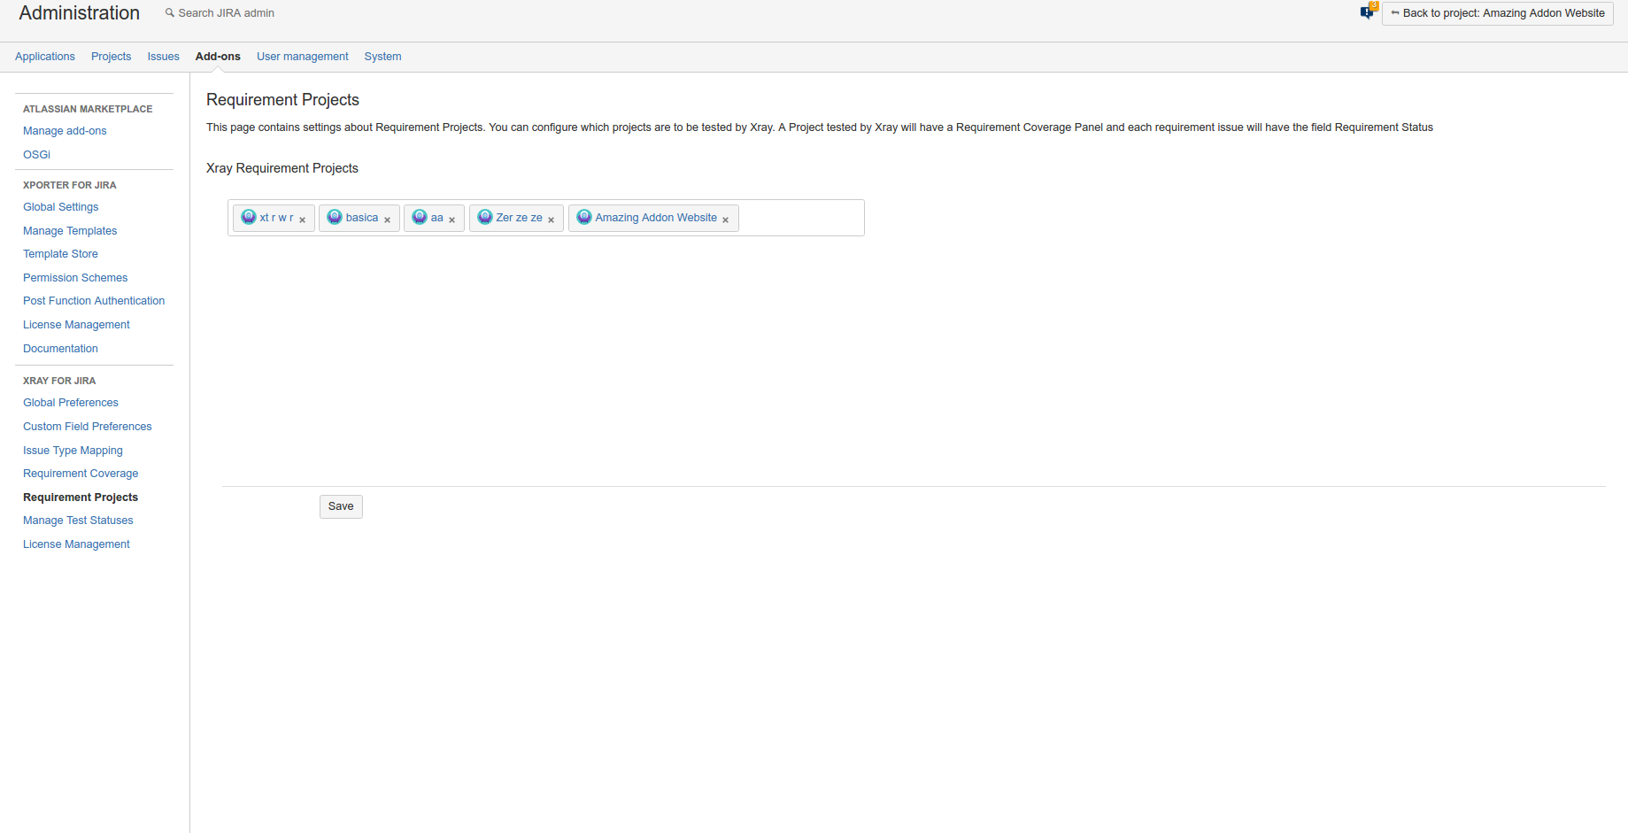This screenshot has width=1628, height=833.
Task: Save the requirement projects settings
Action: (341, 506)
